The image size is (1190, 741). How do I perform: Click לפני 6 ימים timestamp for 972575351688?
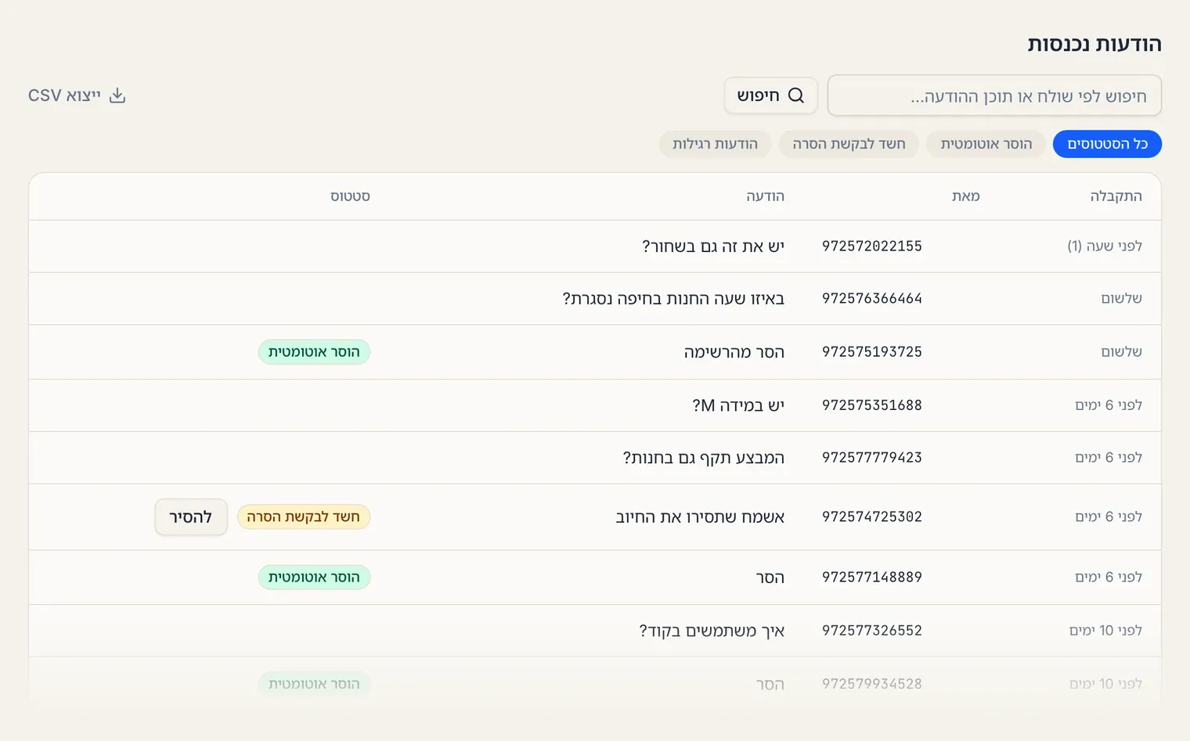[x=1109, y=405]
